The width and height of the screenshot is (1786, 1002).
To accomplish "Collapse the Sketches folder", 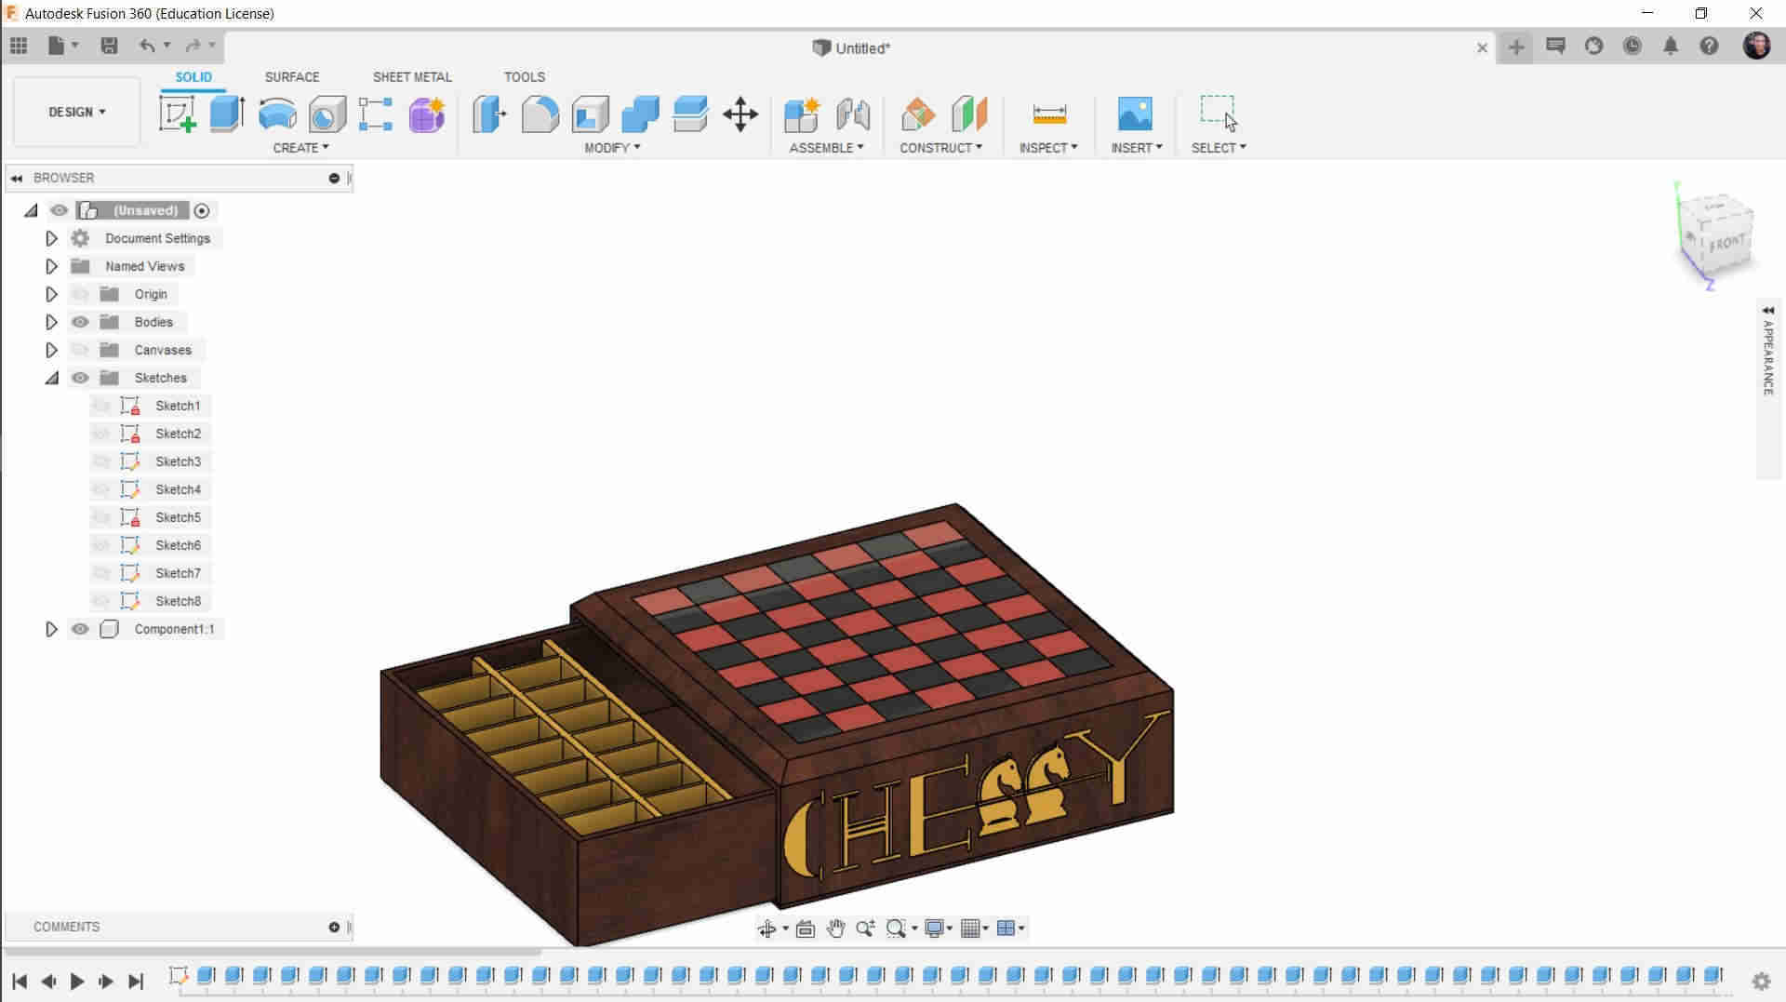I will pos(51,378).
